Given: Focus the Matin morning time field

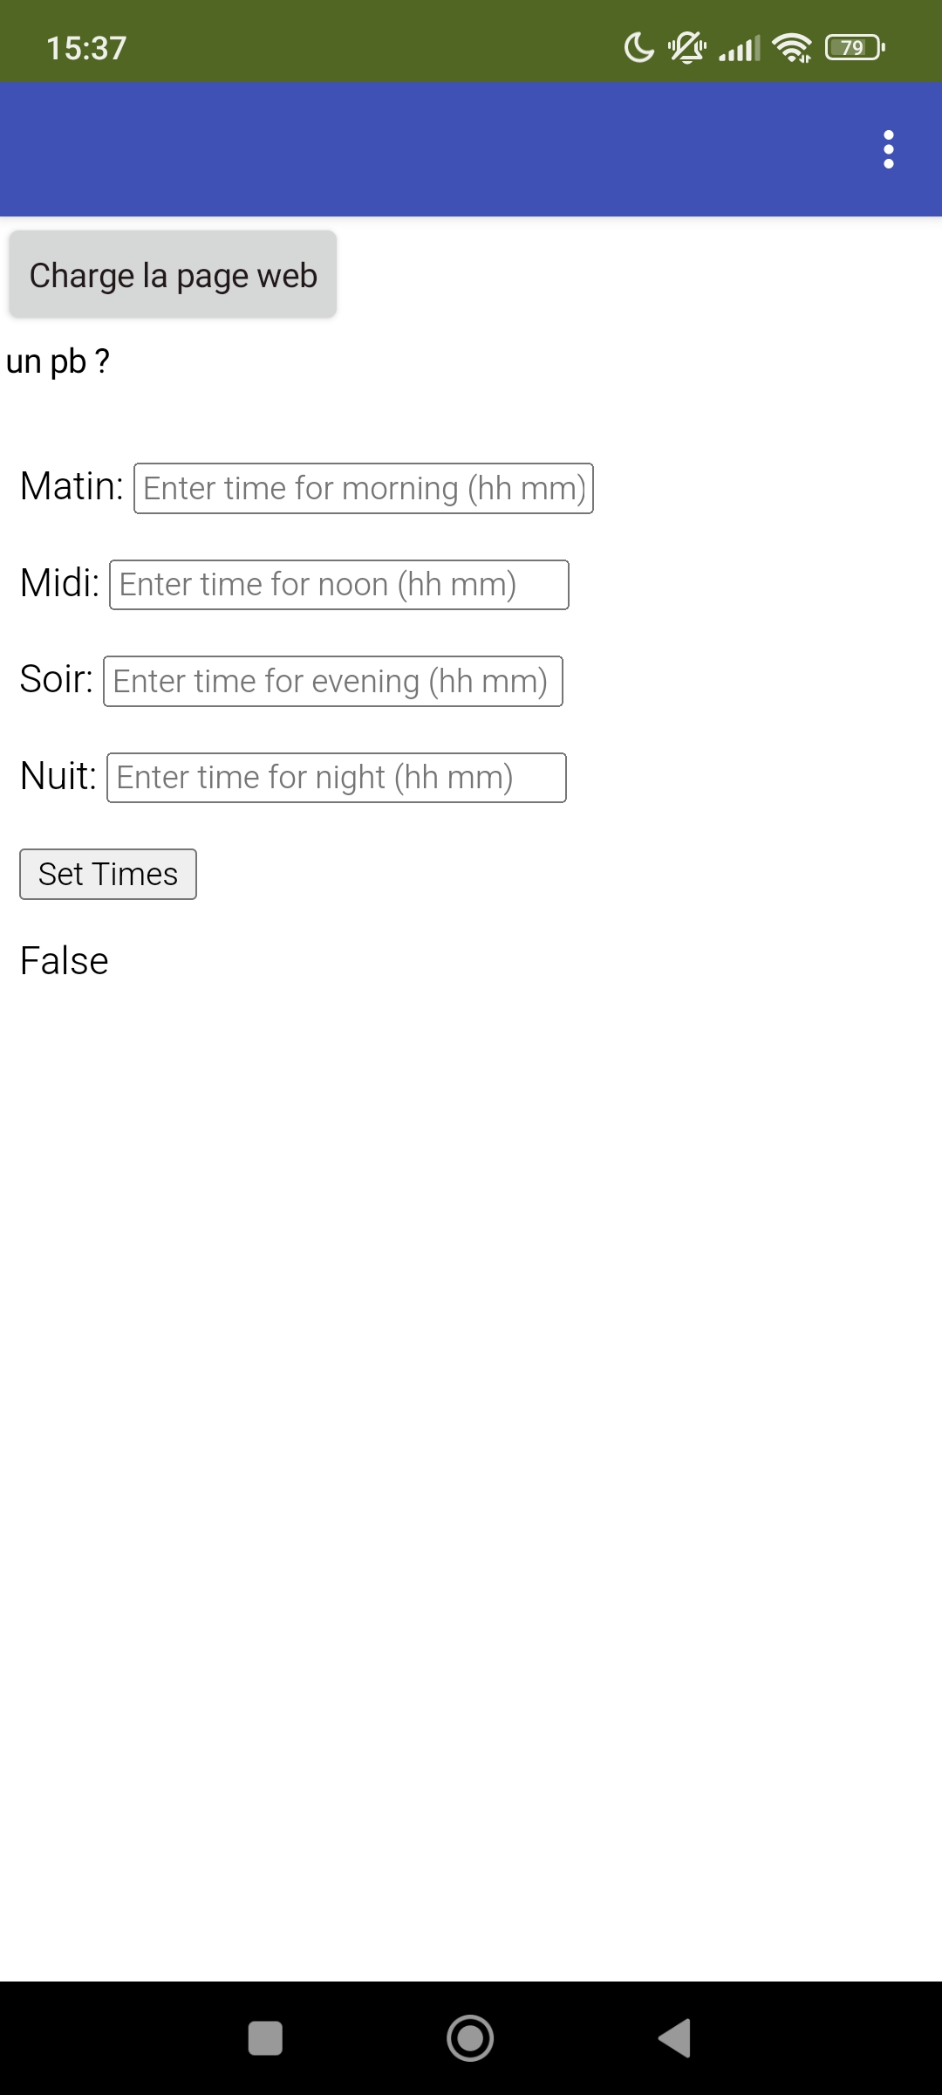Looking at the screenshot, I should click(x=363, y=489).
